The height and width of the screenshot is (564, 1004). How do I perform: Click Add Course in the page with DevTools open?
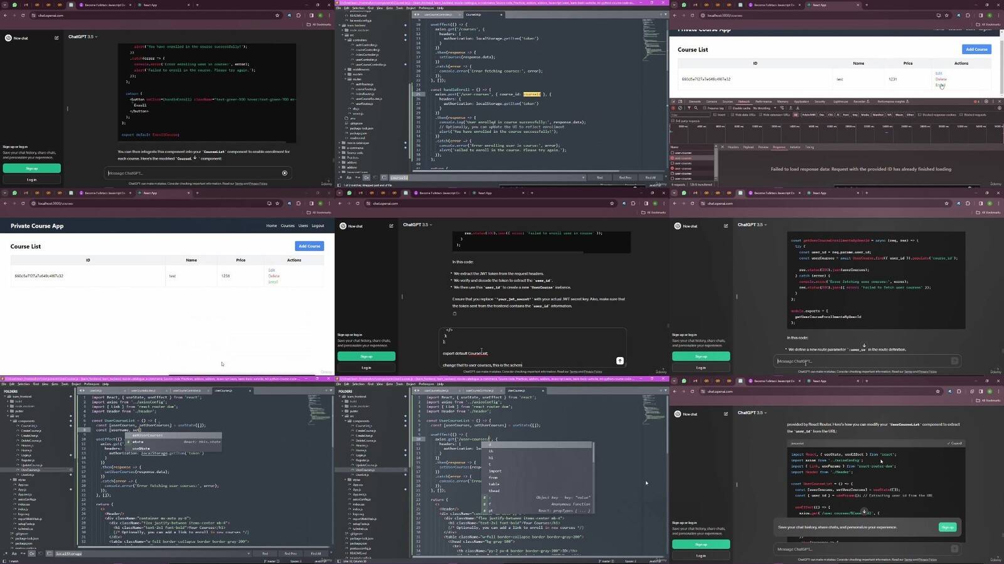(976, 49)
